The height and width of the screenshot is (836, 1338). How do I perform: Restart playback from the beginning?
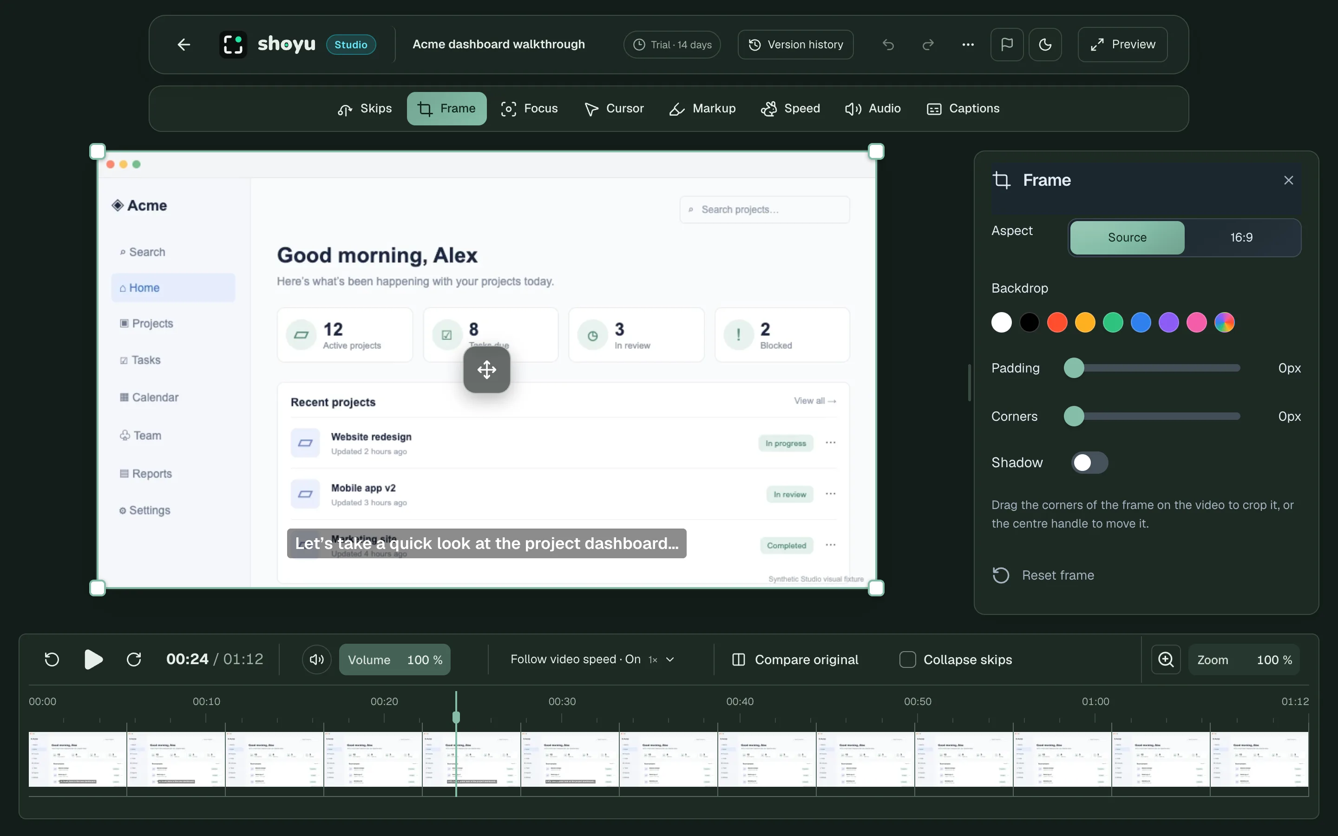pos(52,659)
